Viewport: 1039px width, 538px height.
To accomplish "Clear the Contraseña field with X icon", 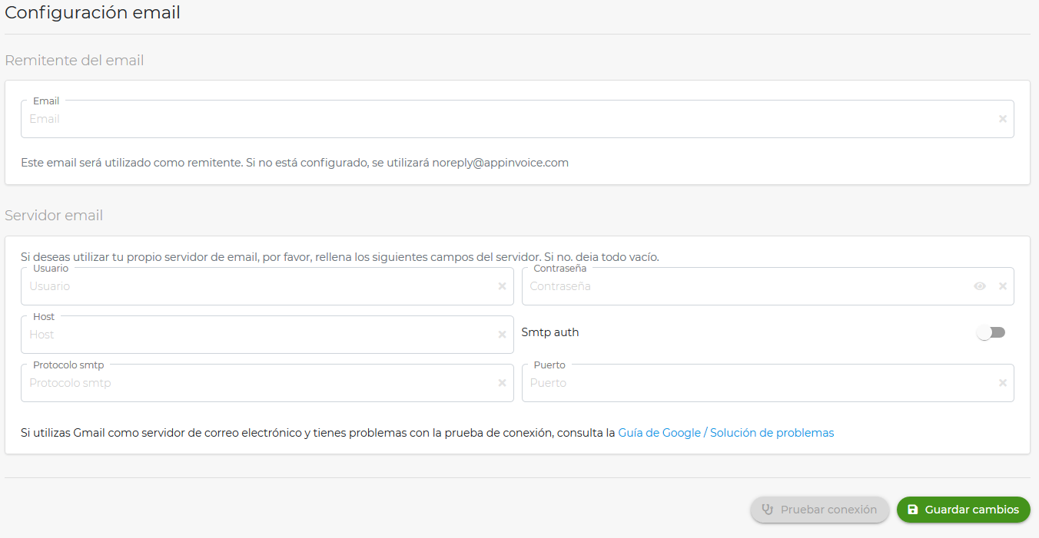I will (x=1002, y=286).
